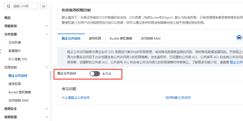Open the robot assistant icon
The height and width of the screenshot is (121, 243).
tap(239, 38)
